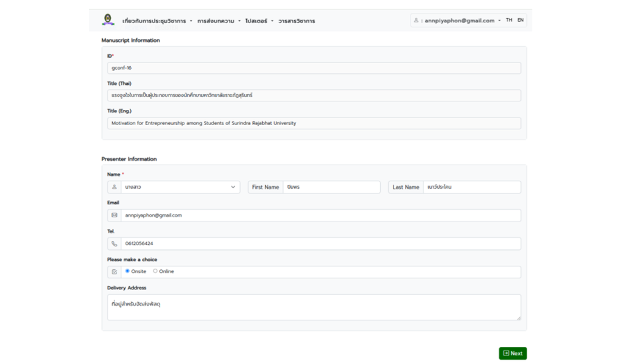The height and width of the screenshot is (364, 621).
Task: Click the person icon beside name title
Action: (114, 187)
